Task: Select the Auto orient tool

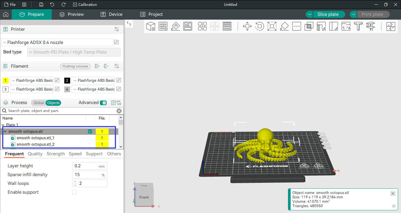Action: coord(176,26)
